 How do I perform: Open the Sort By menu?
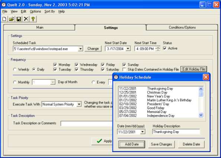click(x=49, y=12)
